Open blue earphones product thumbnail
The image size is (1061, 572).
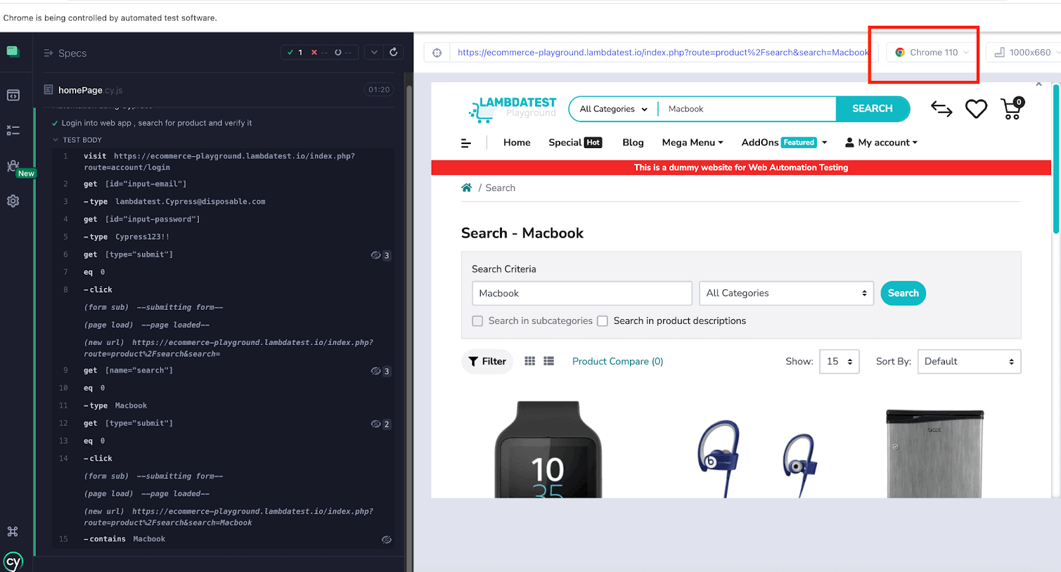pyautogui.click(x=757, y=458)
